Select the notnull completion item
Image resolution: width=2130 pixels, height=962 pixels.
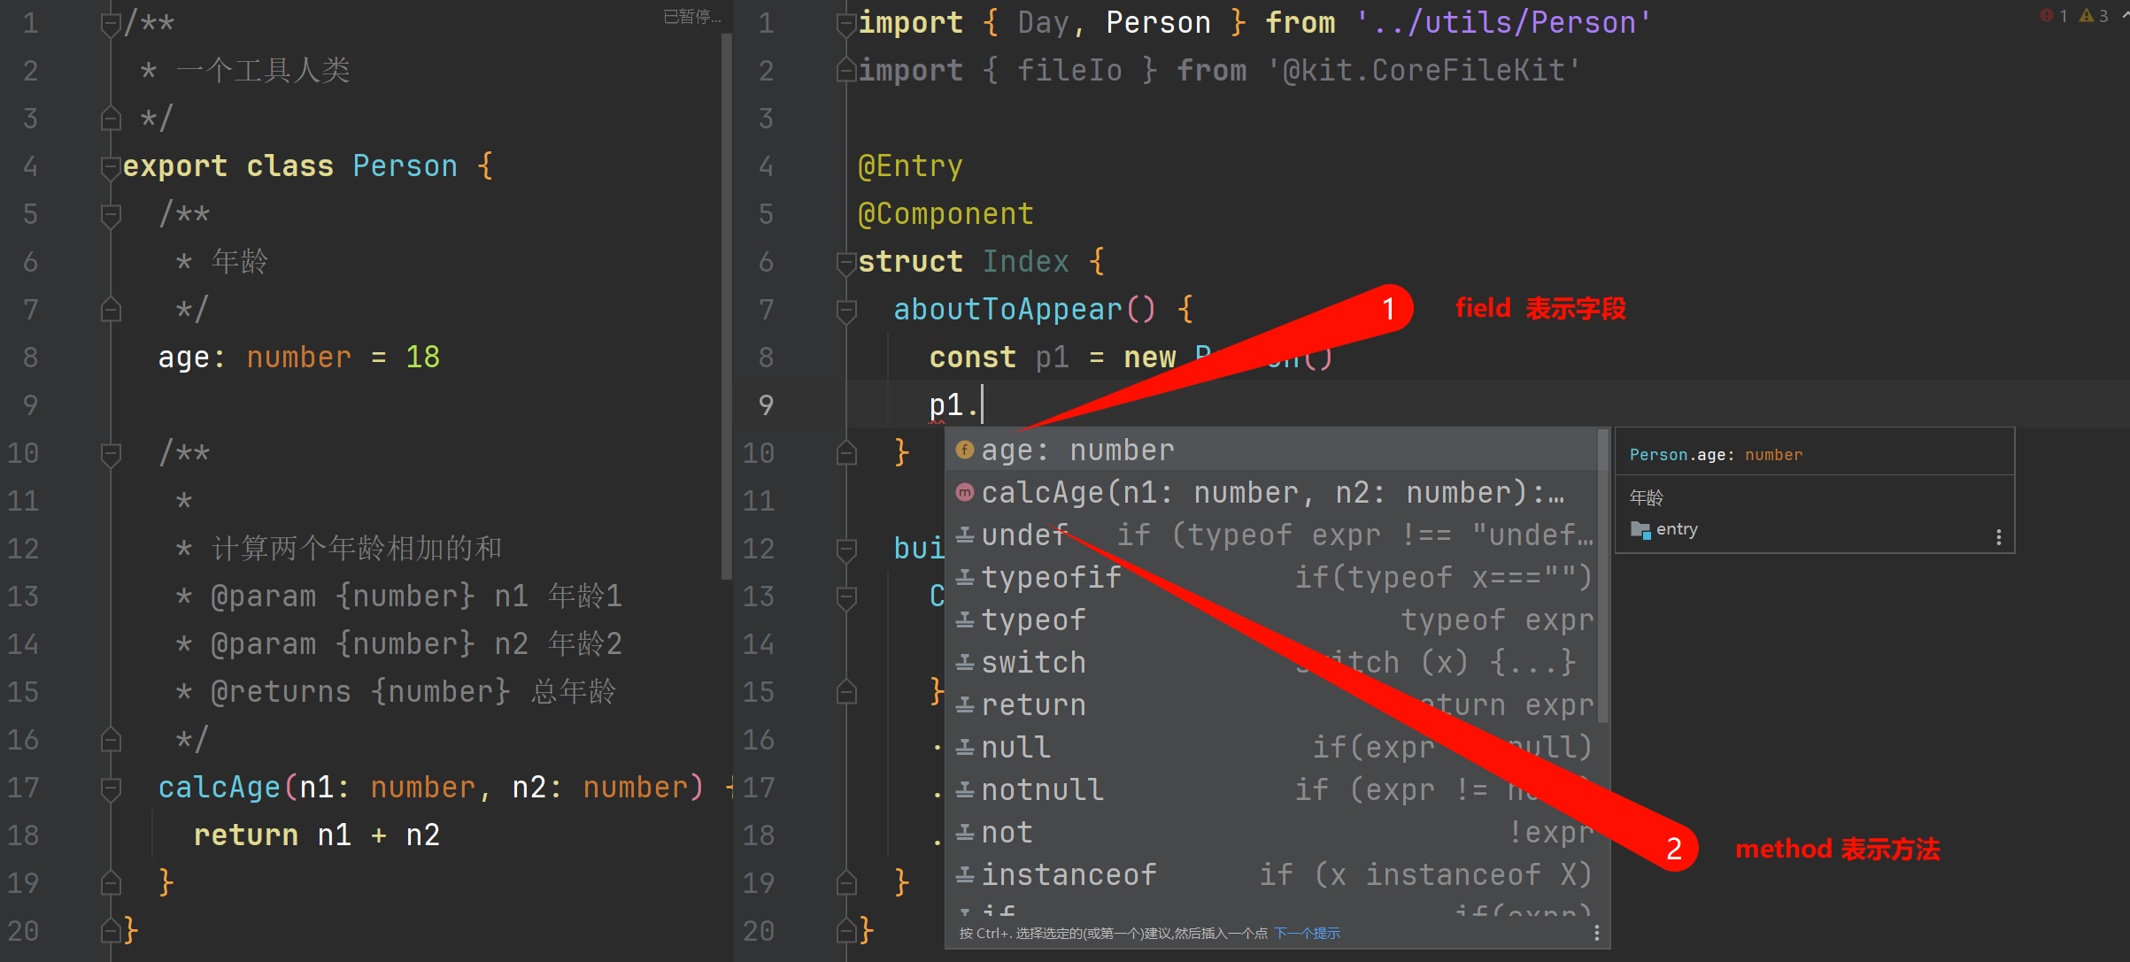click(x=1042, y=789)
